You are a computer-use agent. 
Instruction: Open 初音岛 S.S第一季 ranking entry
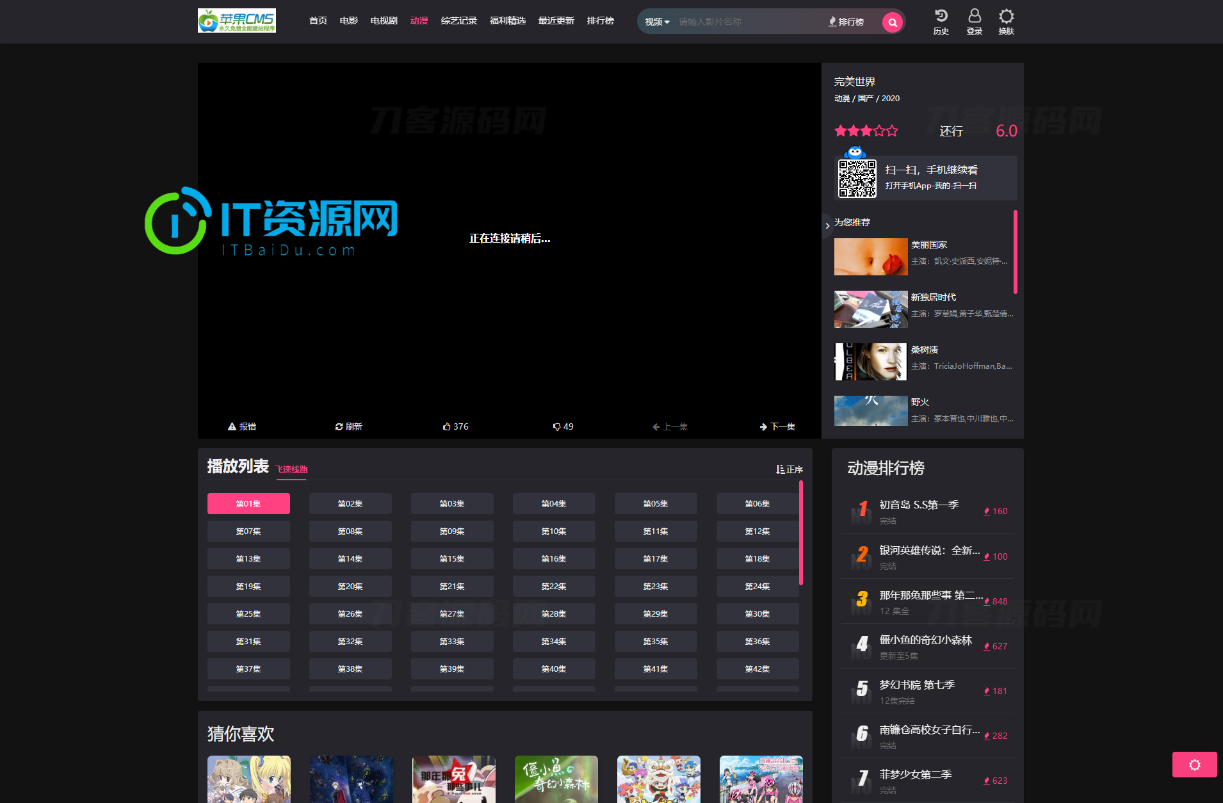coord(928,511)
